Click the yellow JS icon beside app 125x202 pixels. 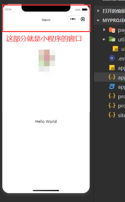pos(112,68)
